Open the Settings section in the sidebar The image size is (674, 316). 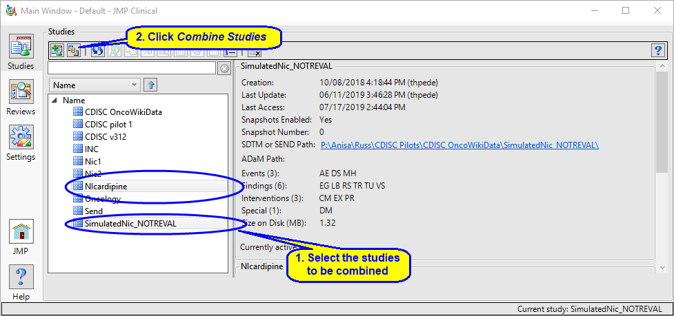(x=21, y=143)
